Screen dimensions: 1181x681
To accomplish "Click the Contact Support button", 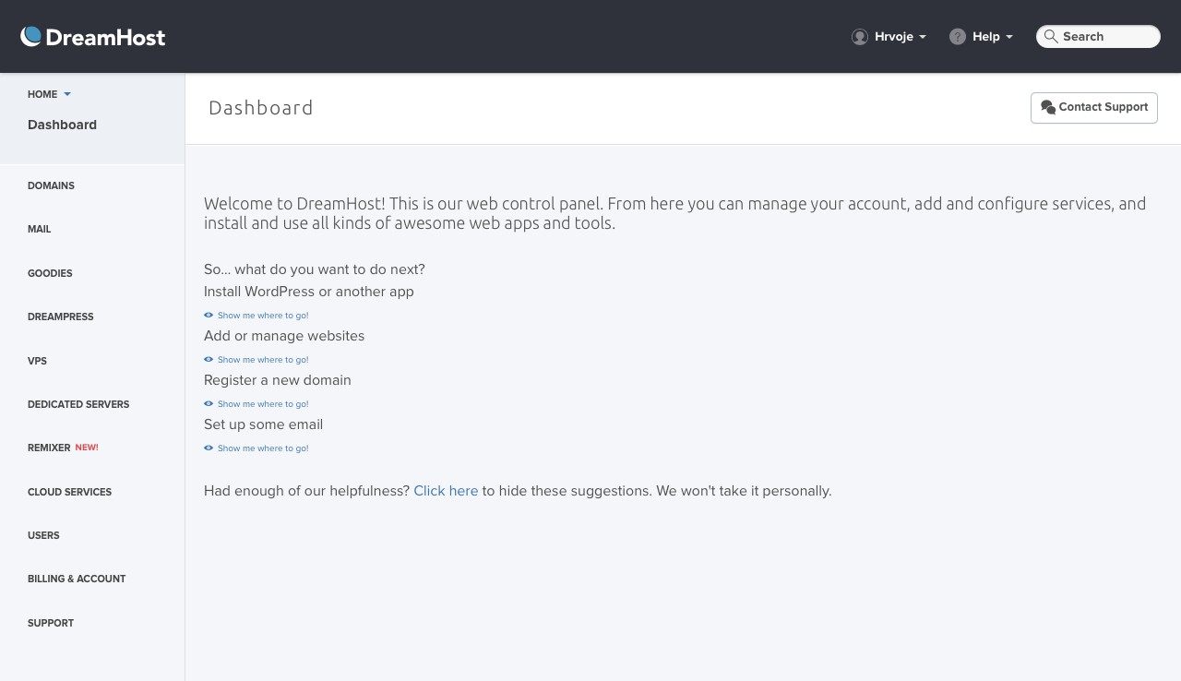I will click(1094, 108).
